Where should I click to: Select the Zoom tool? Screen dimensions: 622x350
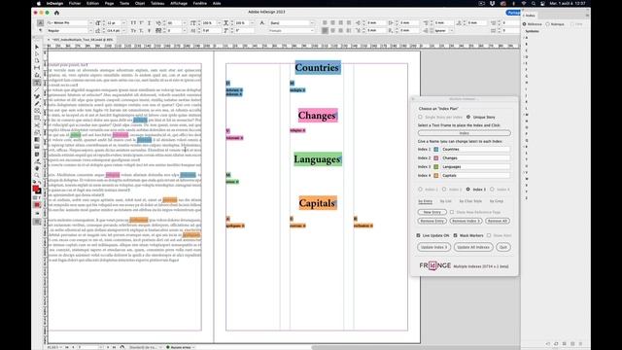[x=37, y=175]
